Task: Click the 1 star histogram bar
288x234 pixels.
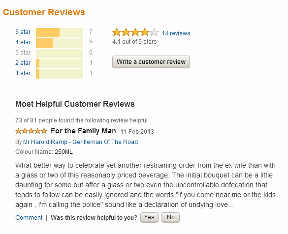Action: tap(60, 74)
